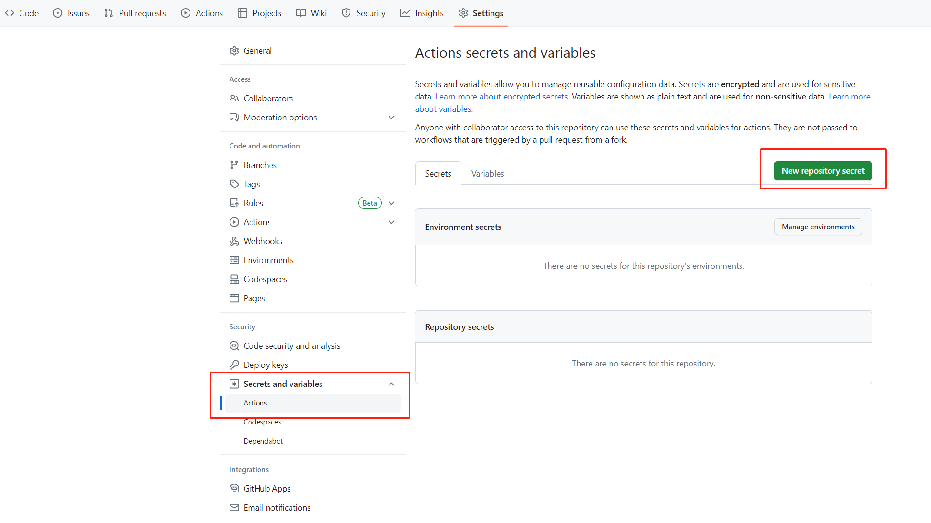This screenshot has height=523, width=931.
Task: Click the Email notifications envelope icon
Action: click(234, 508)
